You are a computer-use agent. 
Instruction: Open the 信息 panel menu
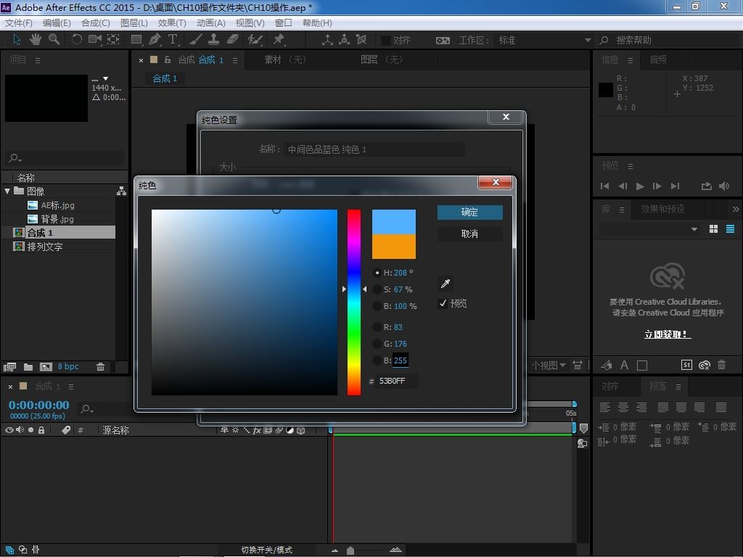point(631,60)
